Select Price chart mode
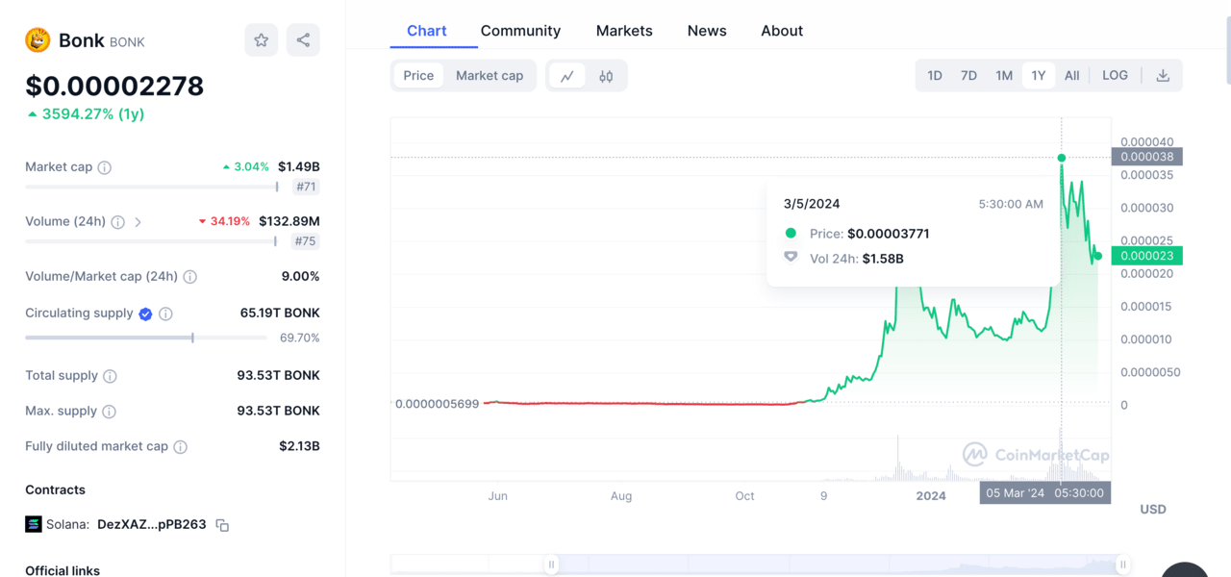 pos(418,76)
